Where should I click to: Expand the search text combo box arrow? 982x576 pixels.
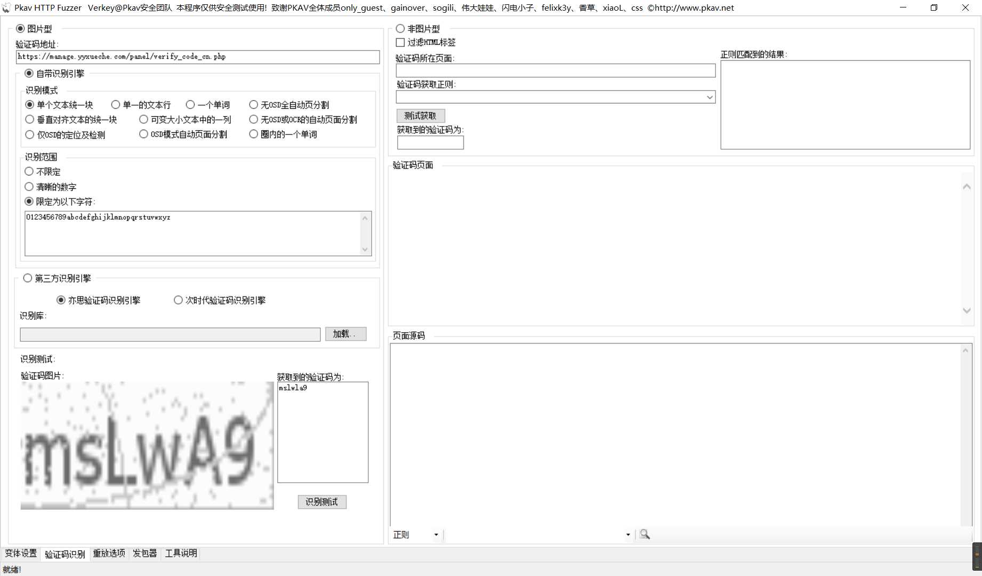(628, 534)
